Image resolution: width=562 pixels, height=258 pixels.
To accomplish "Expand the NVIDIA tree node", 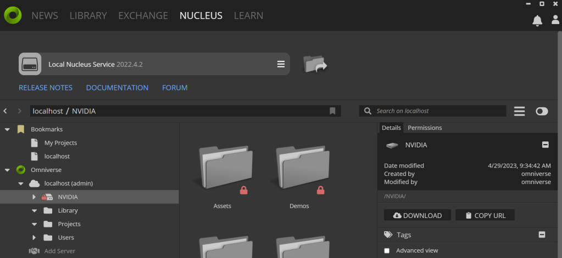I will (x=34, y=197).
